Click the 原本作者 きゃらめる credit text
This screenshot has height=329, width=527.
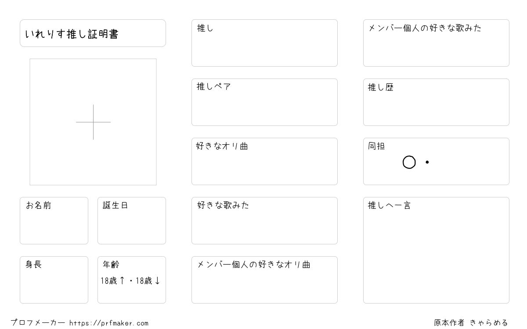point(471,323)
